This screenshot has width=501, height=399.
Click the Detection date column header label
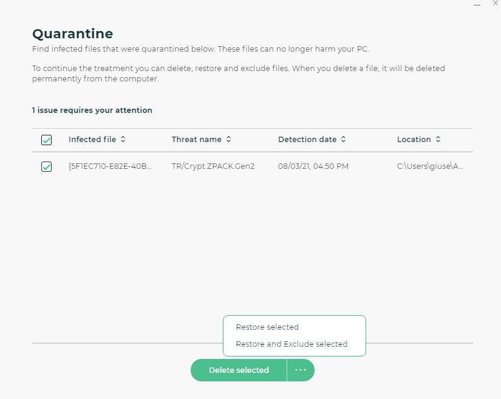click(307, 140)
